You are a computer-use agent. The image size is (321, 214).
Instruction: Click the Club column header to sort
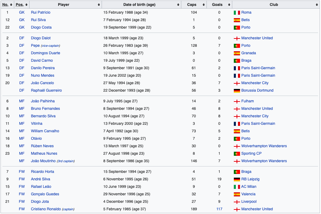point(274,5)
